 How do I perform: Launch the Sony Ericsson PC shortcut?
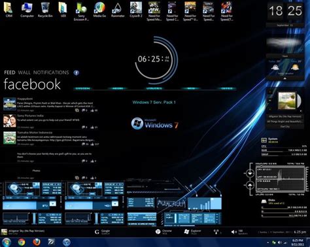coord(81,11)
